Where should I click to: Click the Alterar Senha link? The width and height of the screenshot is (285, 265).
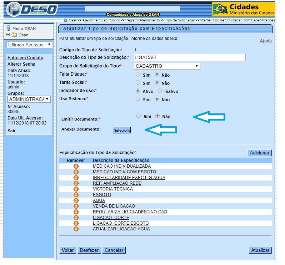21,64
